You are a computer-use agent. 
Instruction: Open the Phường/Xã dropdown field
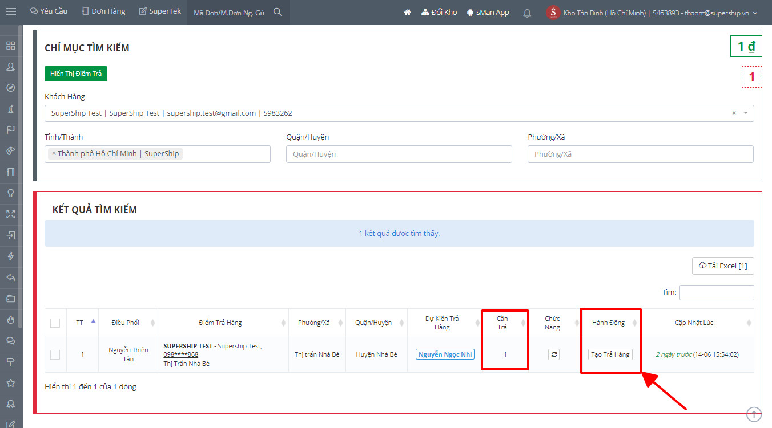coord(641,154)
